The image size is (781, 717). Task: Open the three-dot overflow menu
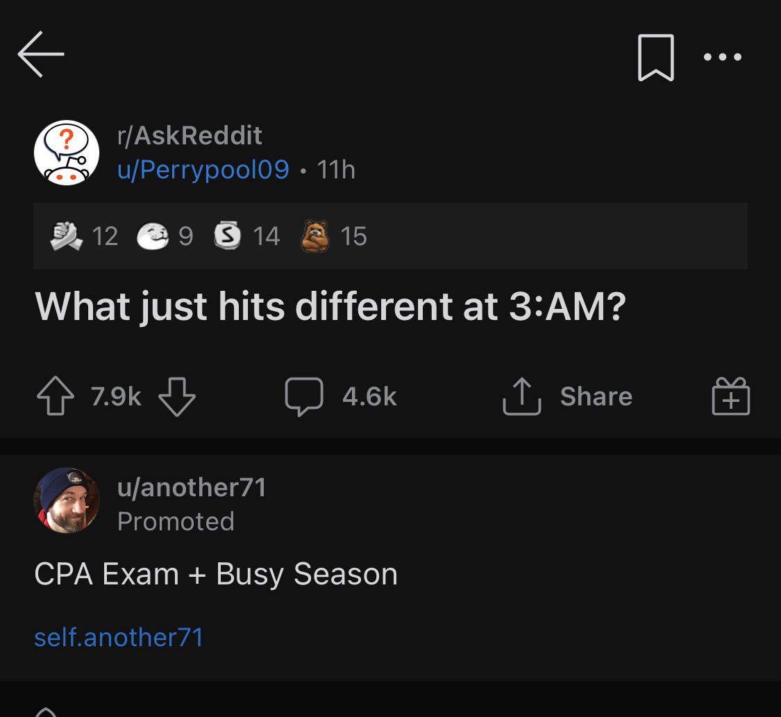point(722,58)
